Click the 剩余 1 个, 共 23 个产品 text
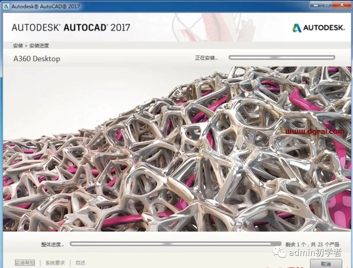The image size is (353, 268). pyautogui.click(x=312, y=244)
